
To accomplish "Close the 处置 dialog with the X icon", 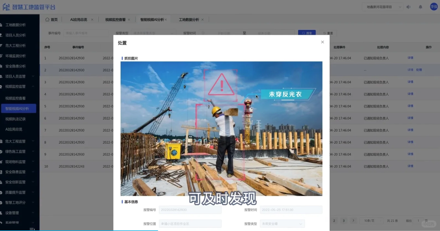I will coord(322,42).
